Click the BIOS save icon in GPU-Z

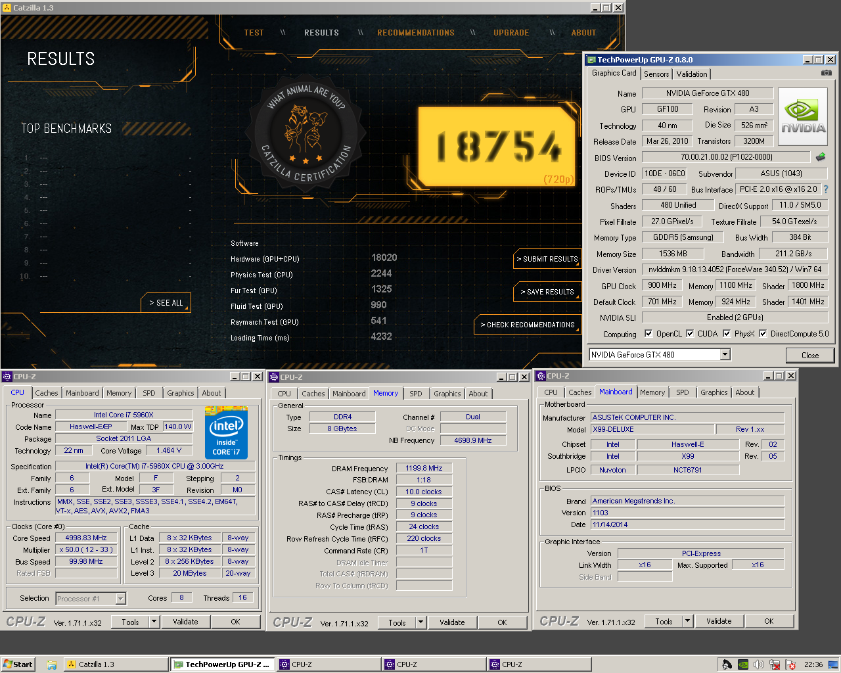click(821, 157)
